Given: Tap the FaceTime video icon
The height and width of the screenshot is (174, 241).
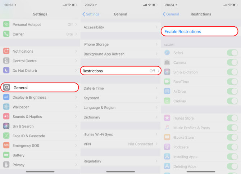Looking at the screenshot, I should [x=167, y=82].
